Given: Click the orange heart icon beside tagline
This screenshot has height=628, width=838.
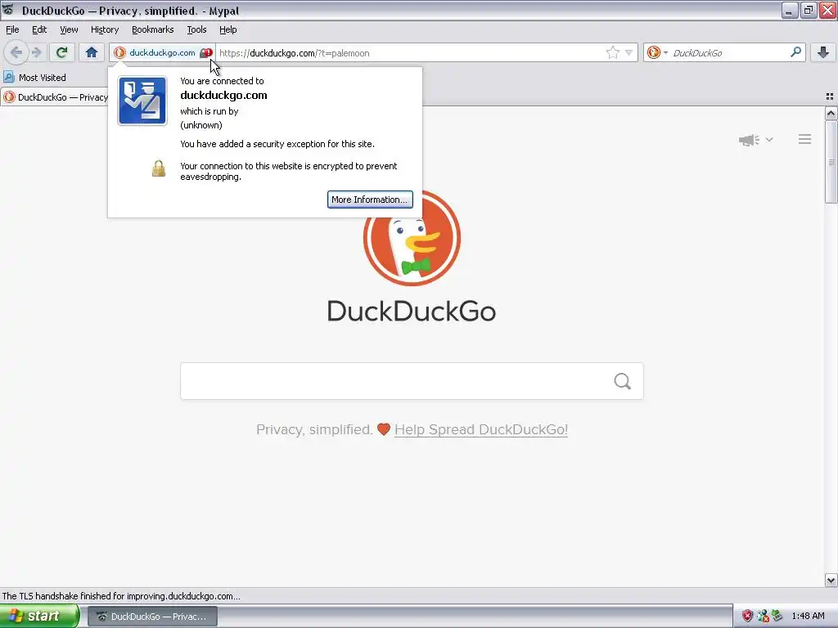Looking at the screenshot, I should click(x=384, y=429).
